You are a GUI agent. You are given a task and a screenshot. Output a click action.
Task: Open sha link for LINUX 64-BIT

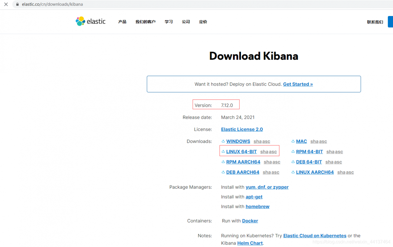(264, 152)
